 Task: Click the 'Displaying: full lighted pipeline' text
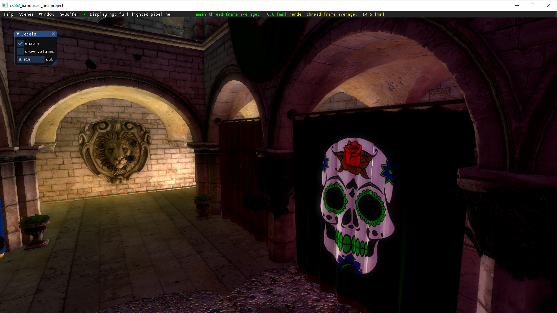pyautogui.click(x=130, y=14)
